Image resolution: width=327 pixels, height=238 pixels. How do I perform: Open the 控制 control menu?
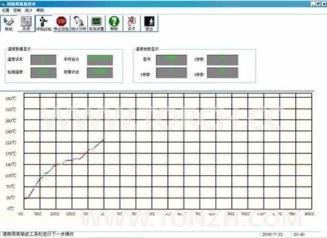coord(17,10)
